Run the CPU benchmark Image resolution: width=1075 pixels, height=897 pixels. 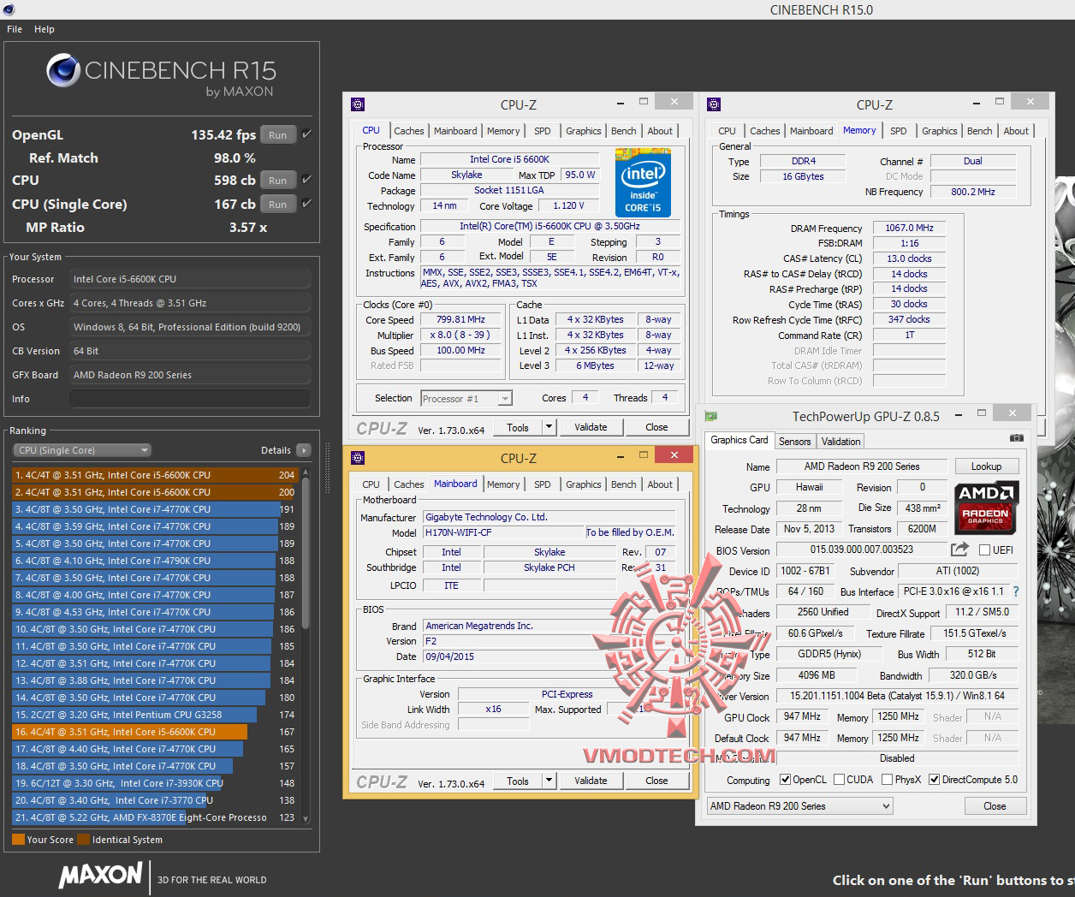click(x=278, y=180)
